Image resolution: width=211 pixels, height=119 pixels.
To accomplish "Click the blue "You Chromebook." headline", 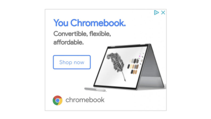I will 90,23.
